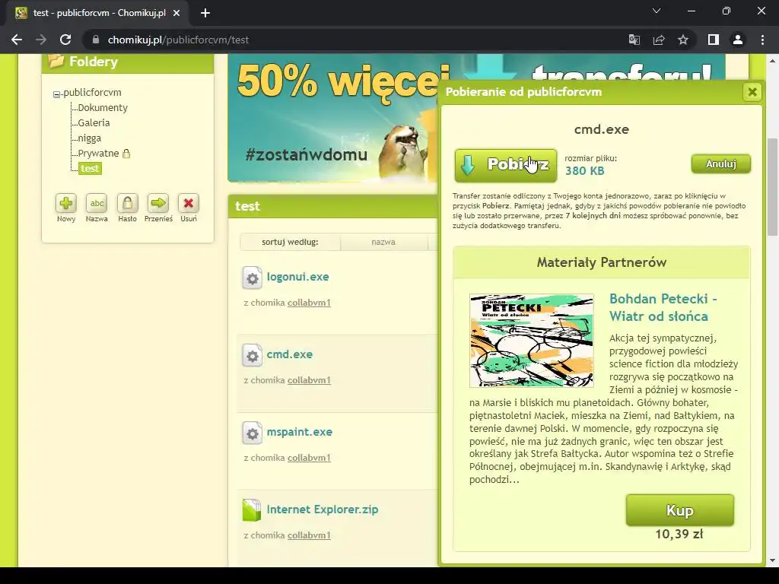
Task: Close the Chomikuj.pl browser tab
Action: coord(176,13)
